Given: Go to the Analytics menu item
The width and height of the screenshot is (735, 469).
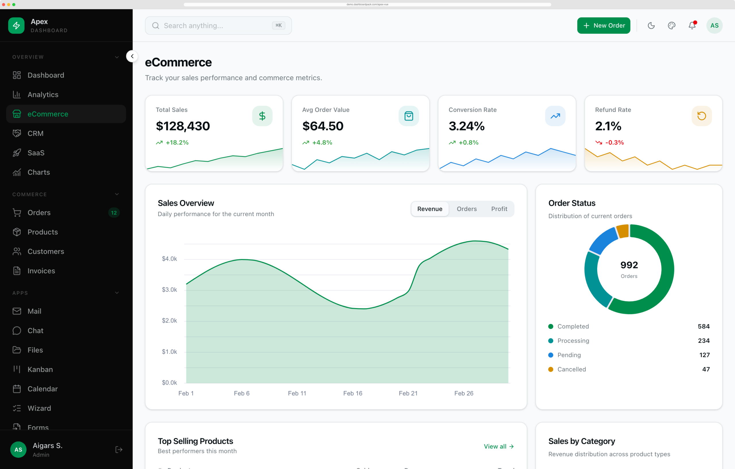Looking at the screenshot, I should pos(66,95).
